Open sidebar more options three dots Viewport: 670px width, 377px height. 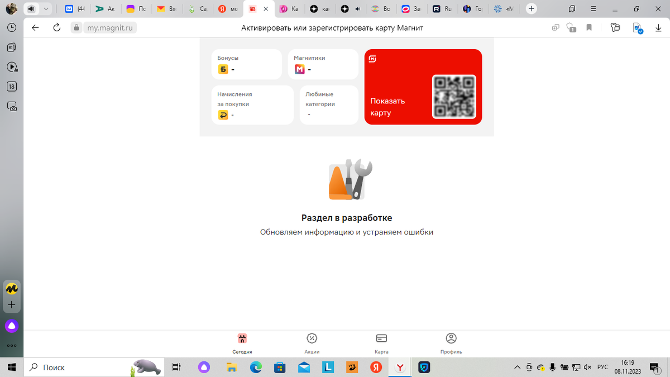pyautogui.click(x=12, y=345)
